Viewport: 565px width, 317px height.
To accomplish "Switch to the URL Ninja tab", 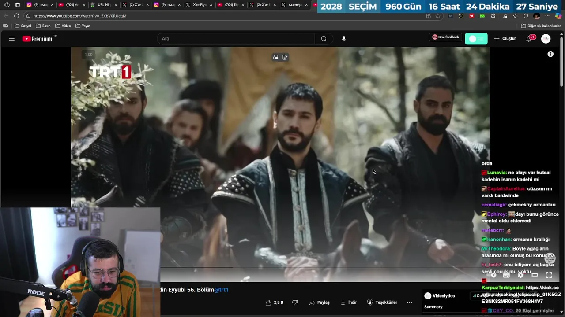I will [x=104, y=5].
